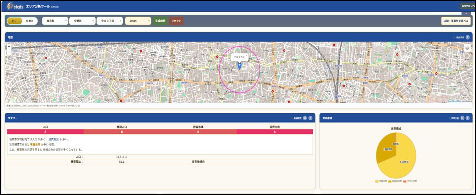Click the red リセット button

pyautogui.click(x=176, y=21)
